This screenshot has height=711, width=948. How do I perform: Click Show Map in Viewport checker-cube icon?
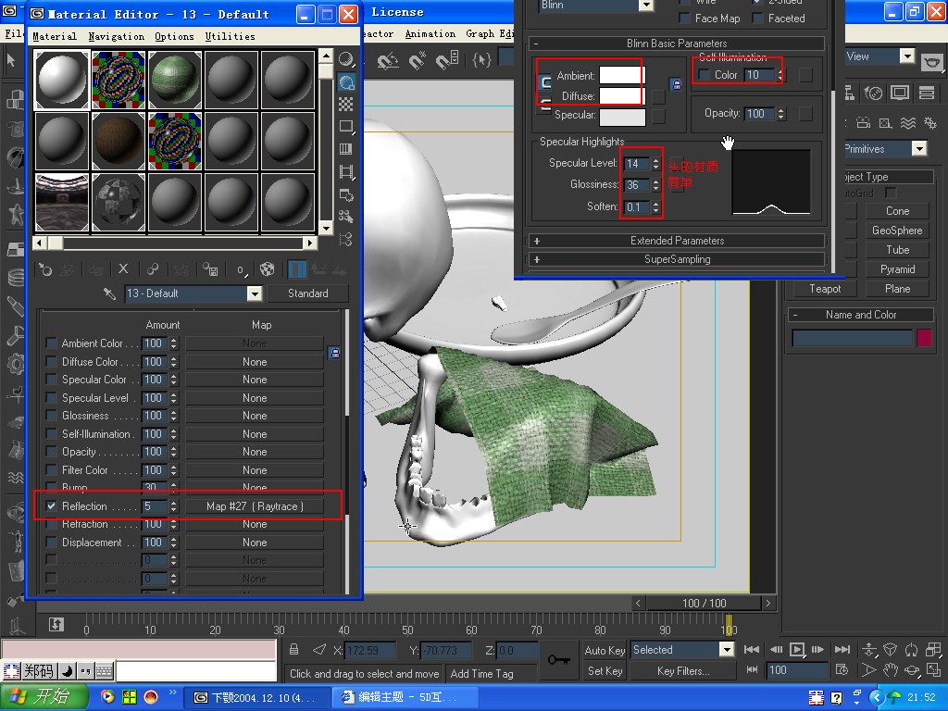(267, 269)
